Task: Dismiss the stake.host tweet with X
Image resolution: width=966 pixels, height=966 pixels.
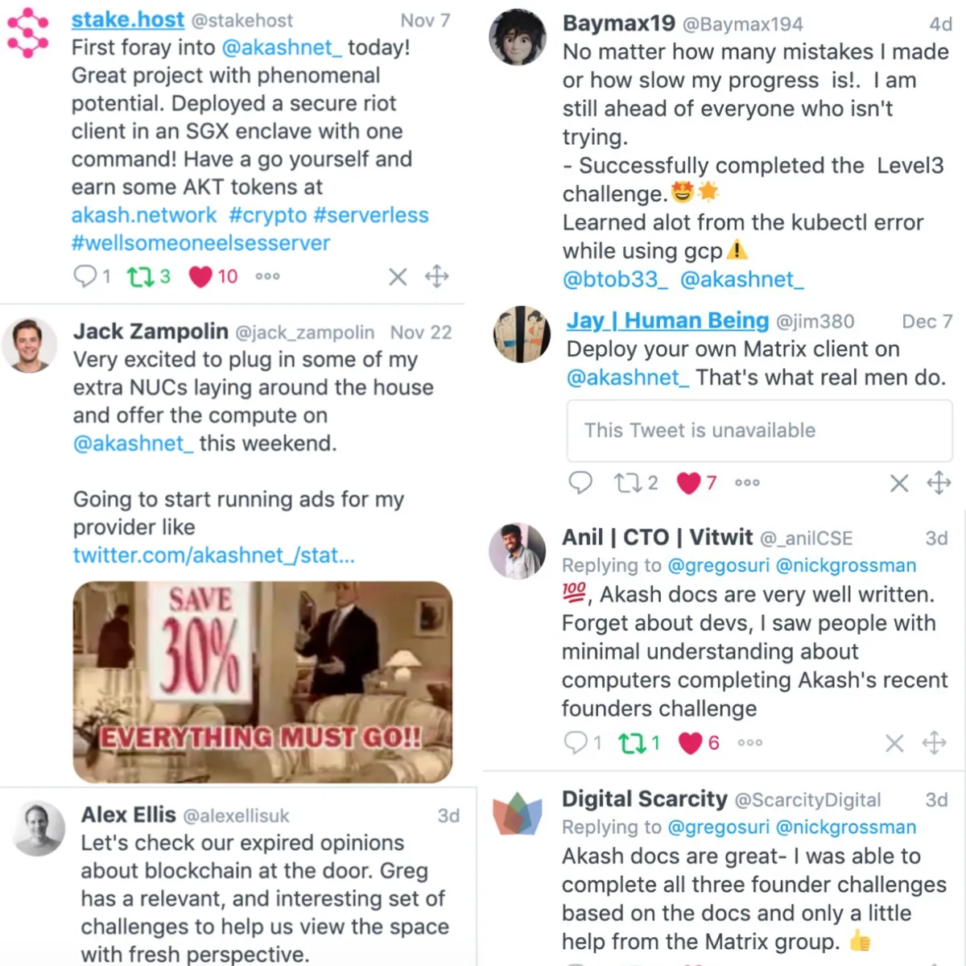Action: (398, 277)
